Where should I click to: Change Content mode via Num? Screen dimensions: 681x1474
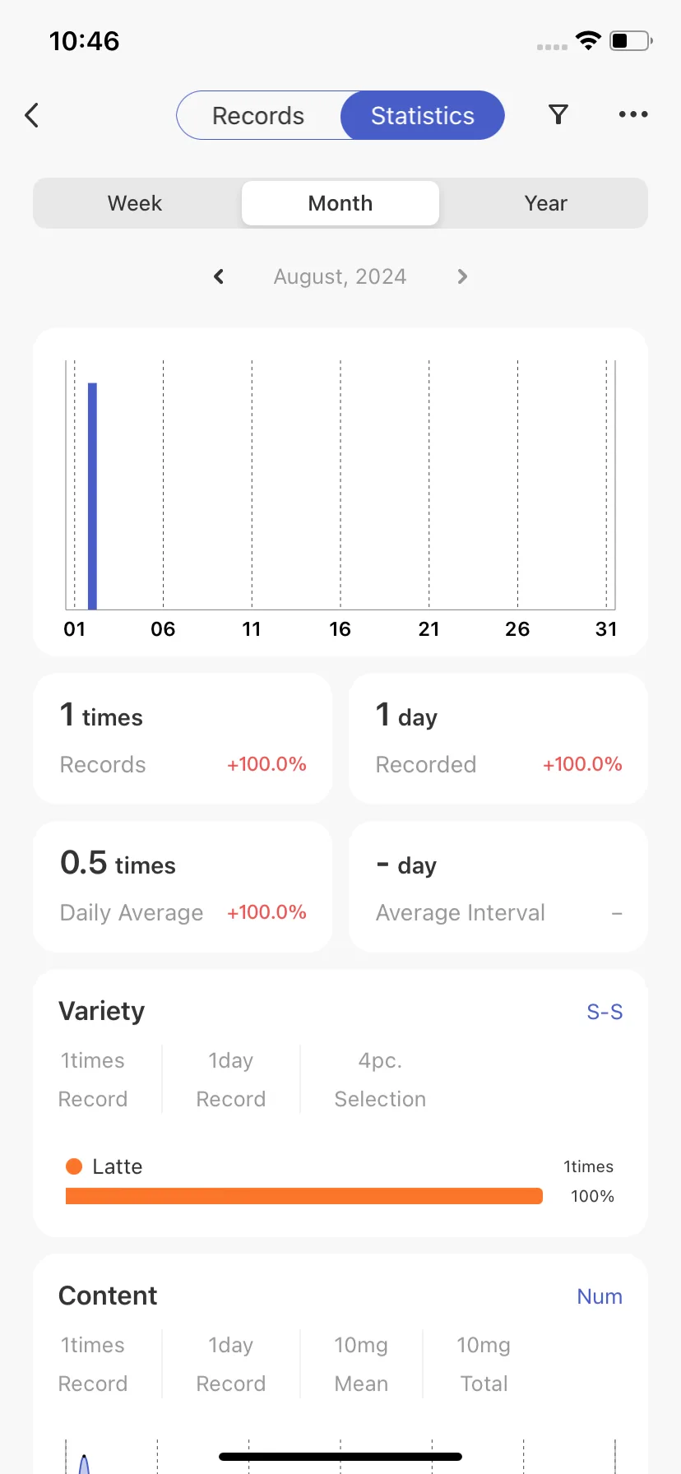(x=600, y=1296)
